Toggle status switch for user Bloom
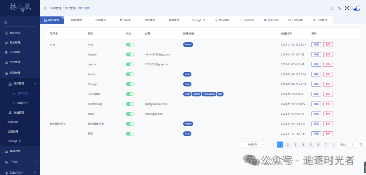 pos(130,74)
